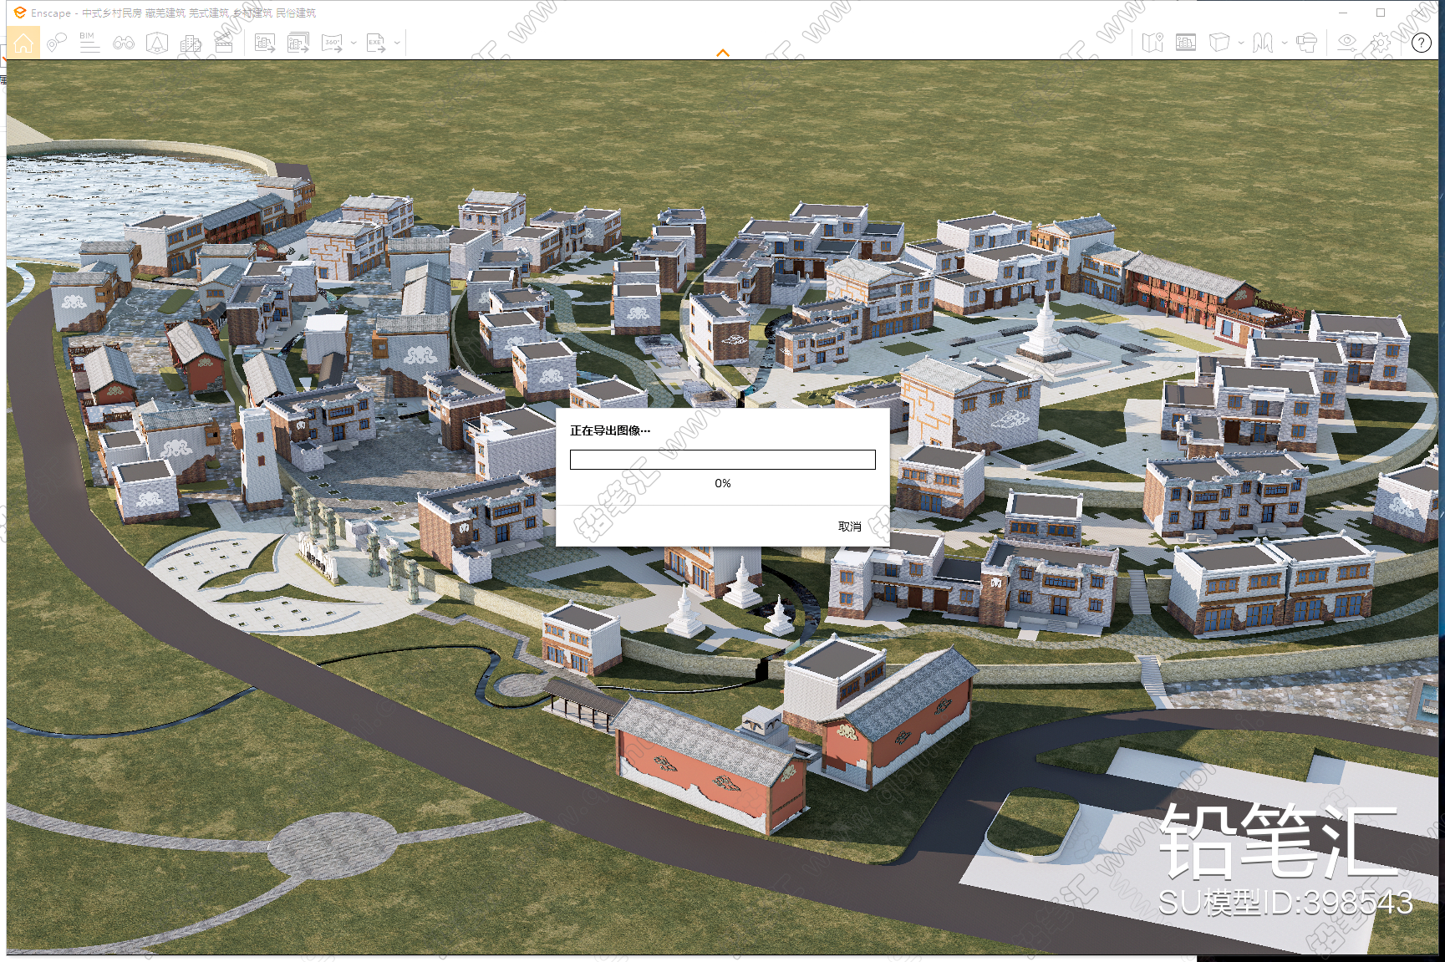Click the Enscape window title text
Viewport: 1445px width, 962px height.
(x=174, y=13)
